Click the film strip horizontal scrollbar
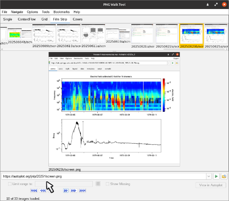 point(194,50)
